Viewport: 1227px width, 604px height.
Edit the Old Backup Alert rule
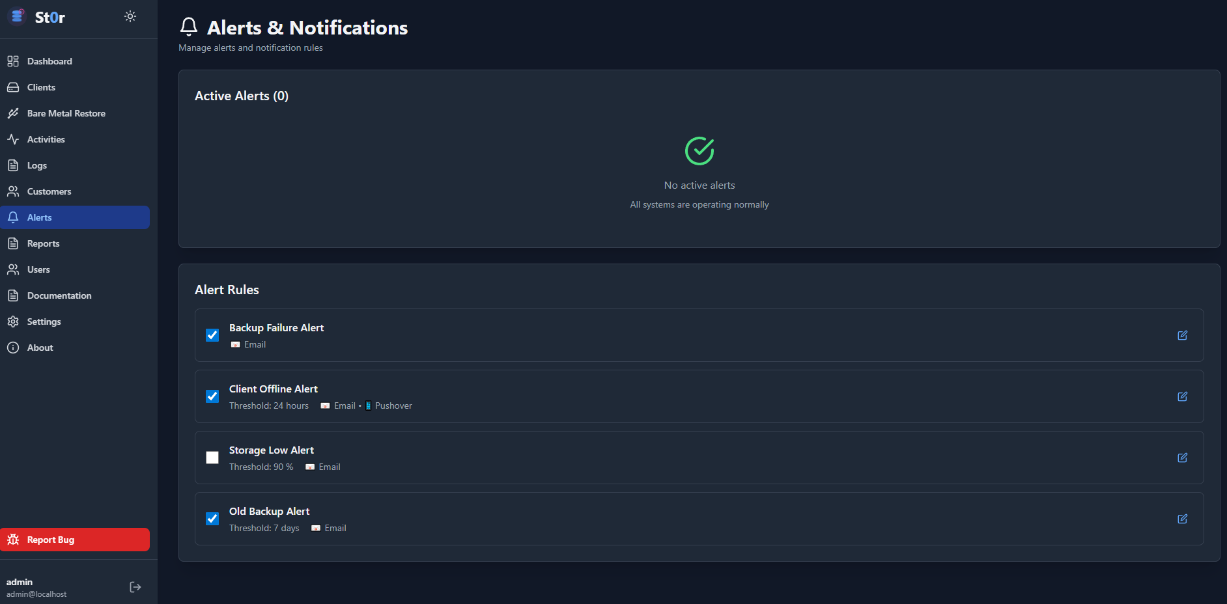point(1182,519)
